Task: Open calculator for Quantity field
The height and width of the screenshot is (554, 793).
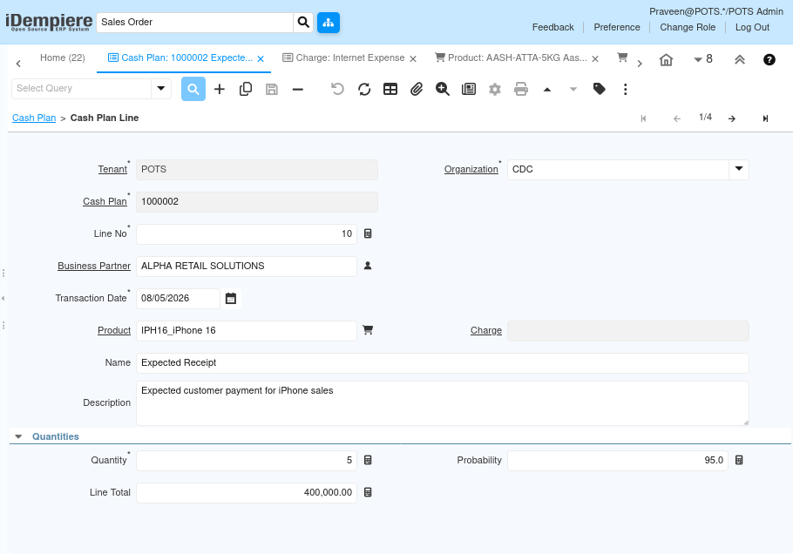Action: [368, 460]
